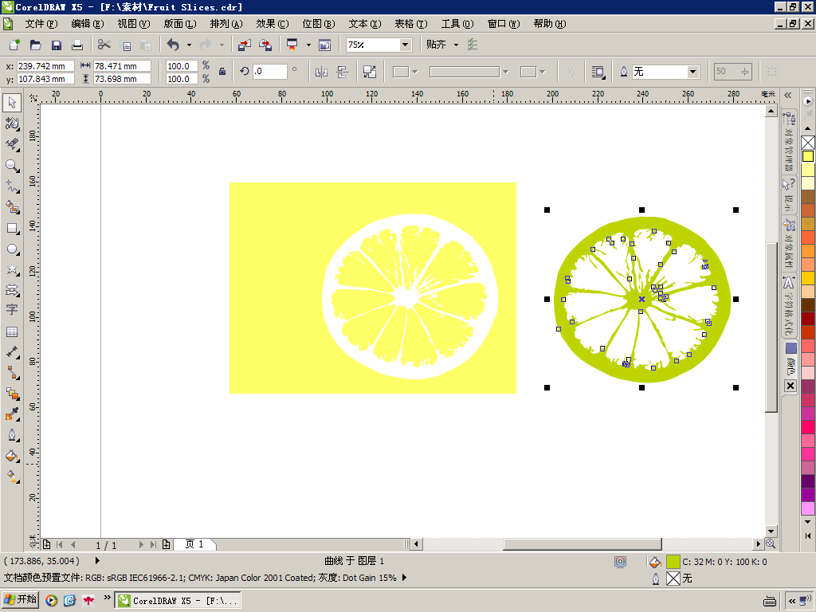Open a file with folder icon

tap(35, 45)
